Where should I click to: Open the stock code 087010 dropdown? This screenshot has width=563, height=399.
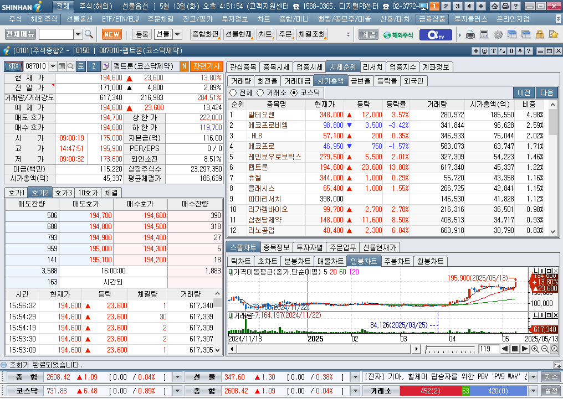tap(53, 66)
